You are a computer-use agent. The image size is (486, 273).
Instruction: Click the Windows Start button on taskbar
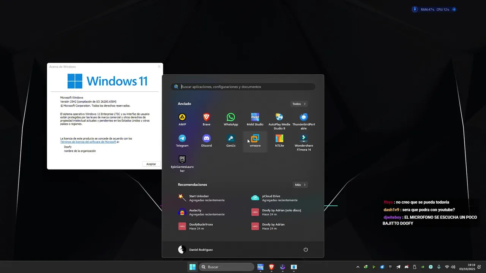click(193, 267)
